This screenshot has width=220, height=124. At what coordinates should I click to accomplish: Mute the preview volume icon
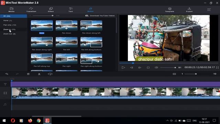[x=156, y=68]
